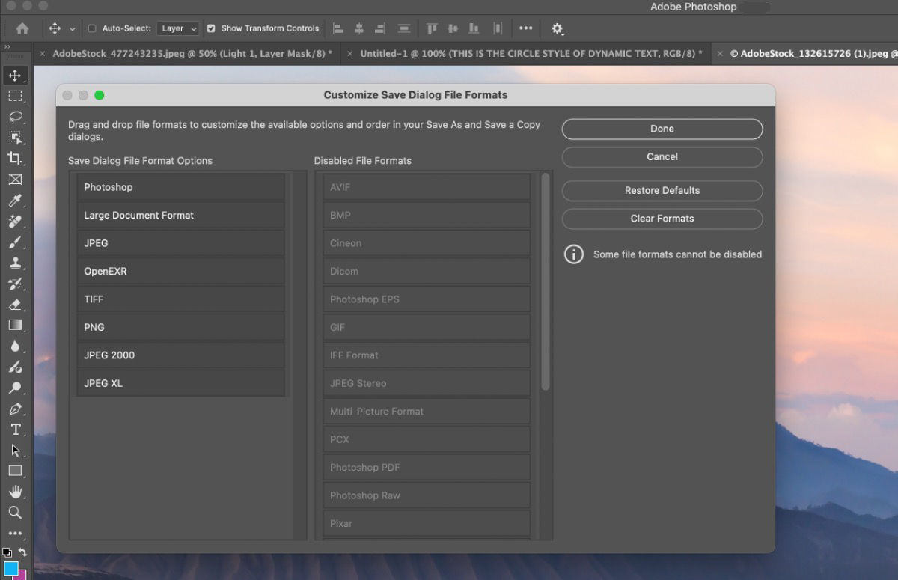Close the Untitled-1 document tab
The width and height of the screenshot is (898, 580).
pos(349,54)
